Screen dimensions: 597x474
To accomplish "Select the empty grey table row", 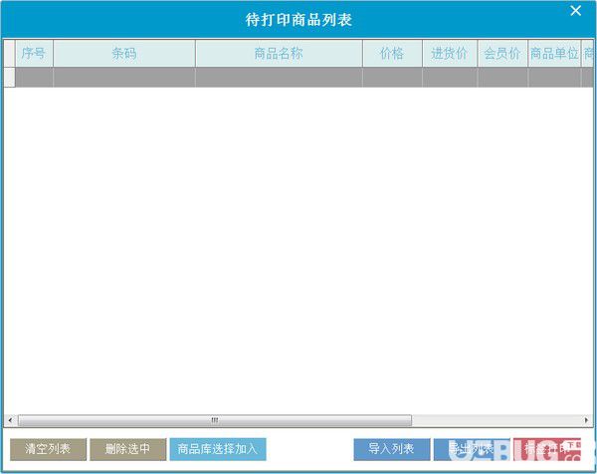I will coord(298,78).
